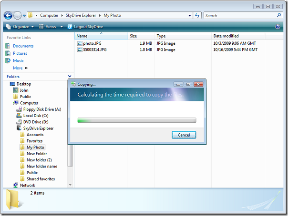Open the Favorites folder in SkyDrive

coord(34,141)
